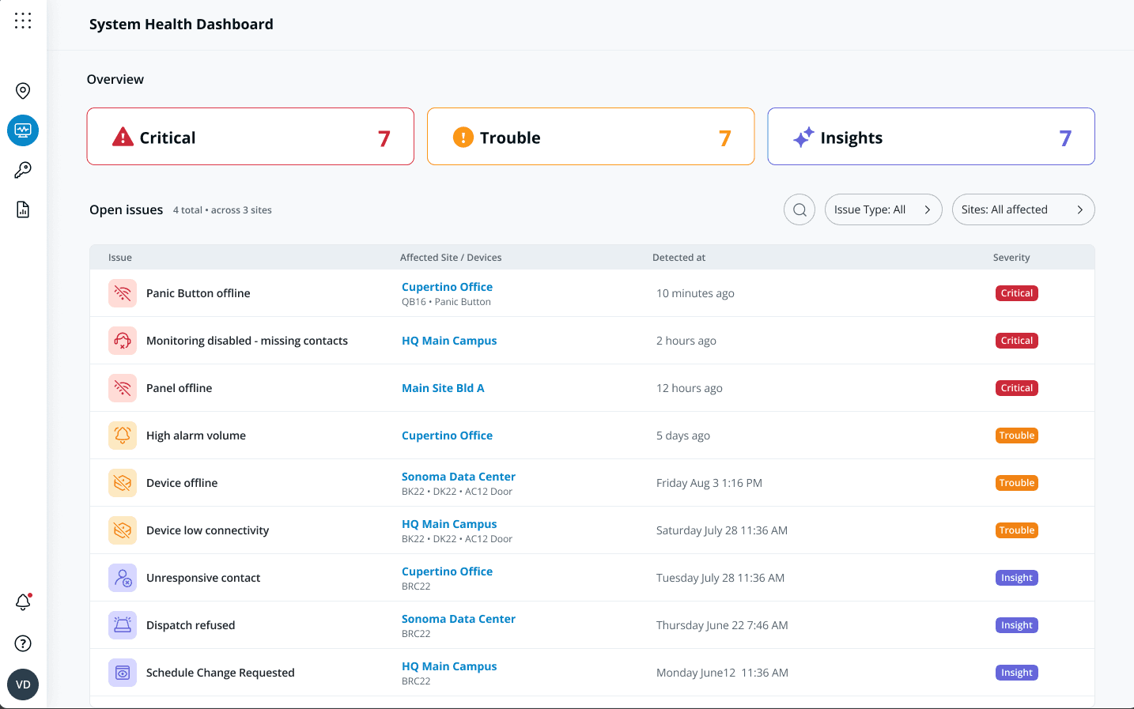Open HQ Main Campus link in Device low connectivity row
1134x709 pixels.
coord(449,524)
